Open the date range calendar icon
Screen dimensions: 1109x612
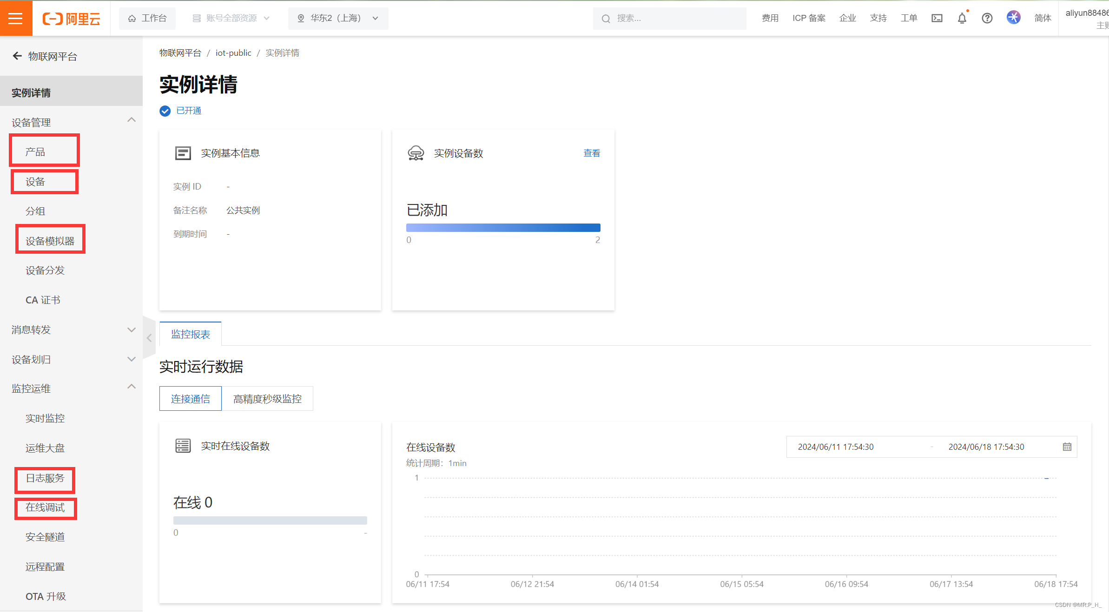pyautogui.click(x=1067, y=447)
